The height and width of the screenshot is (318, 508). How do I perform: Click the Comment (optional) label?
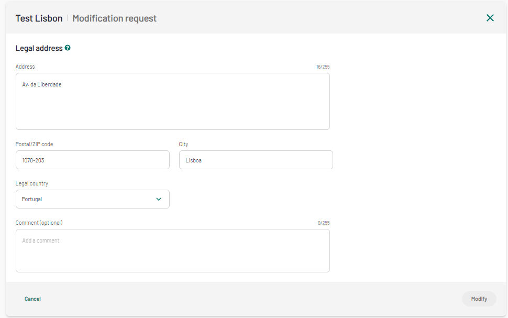point(39,223)
